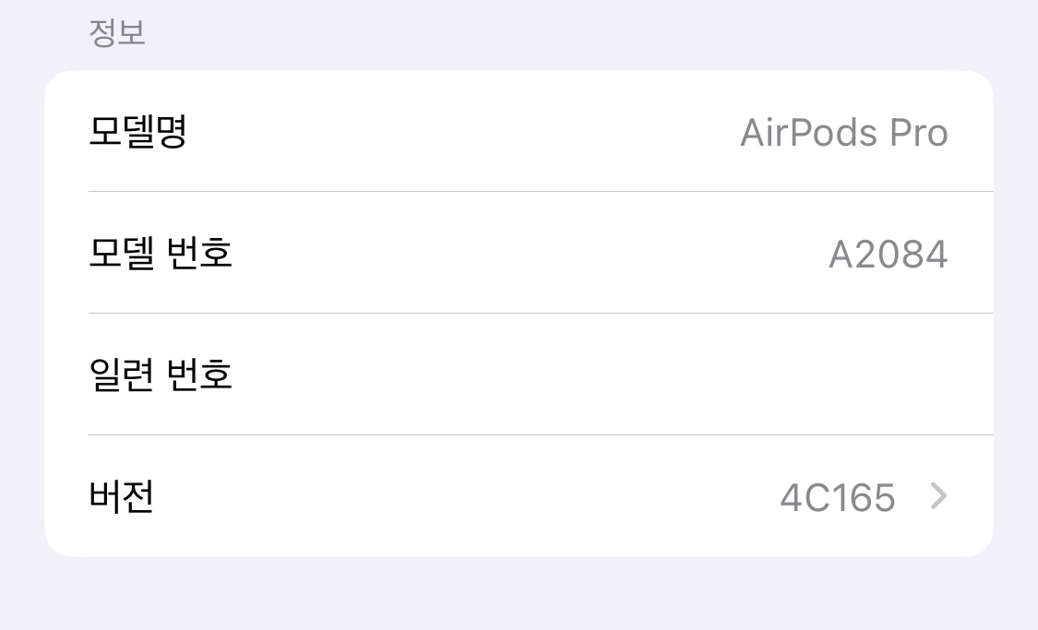Tap the A2084 model number value

tap(888, 255)
